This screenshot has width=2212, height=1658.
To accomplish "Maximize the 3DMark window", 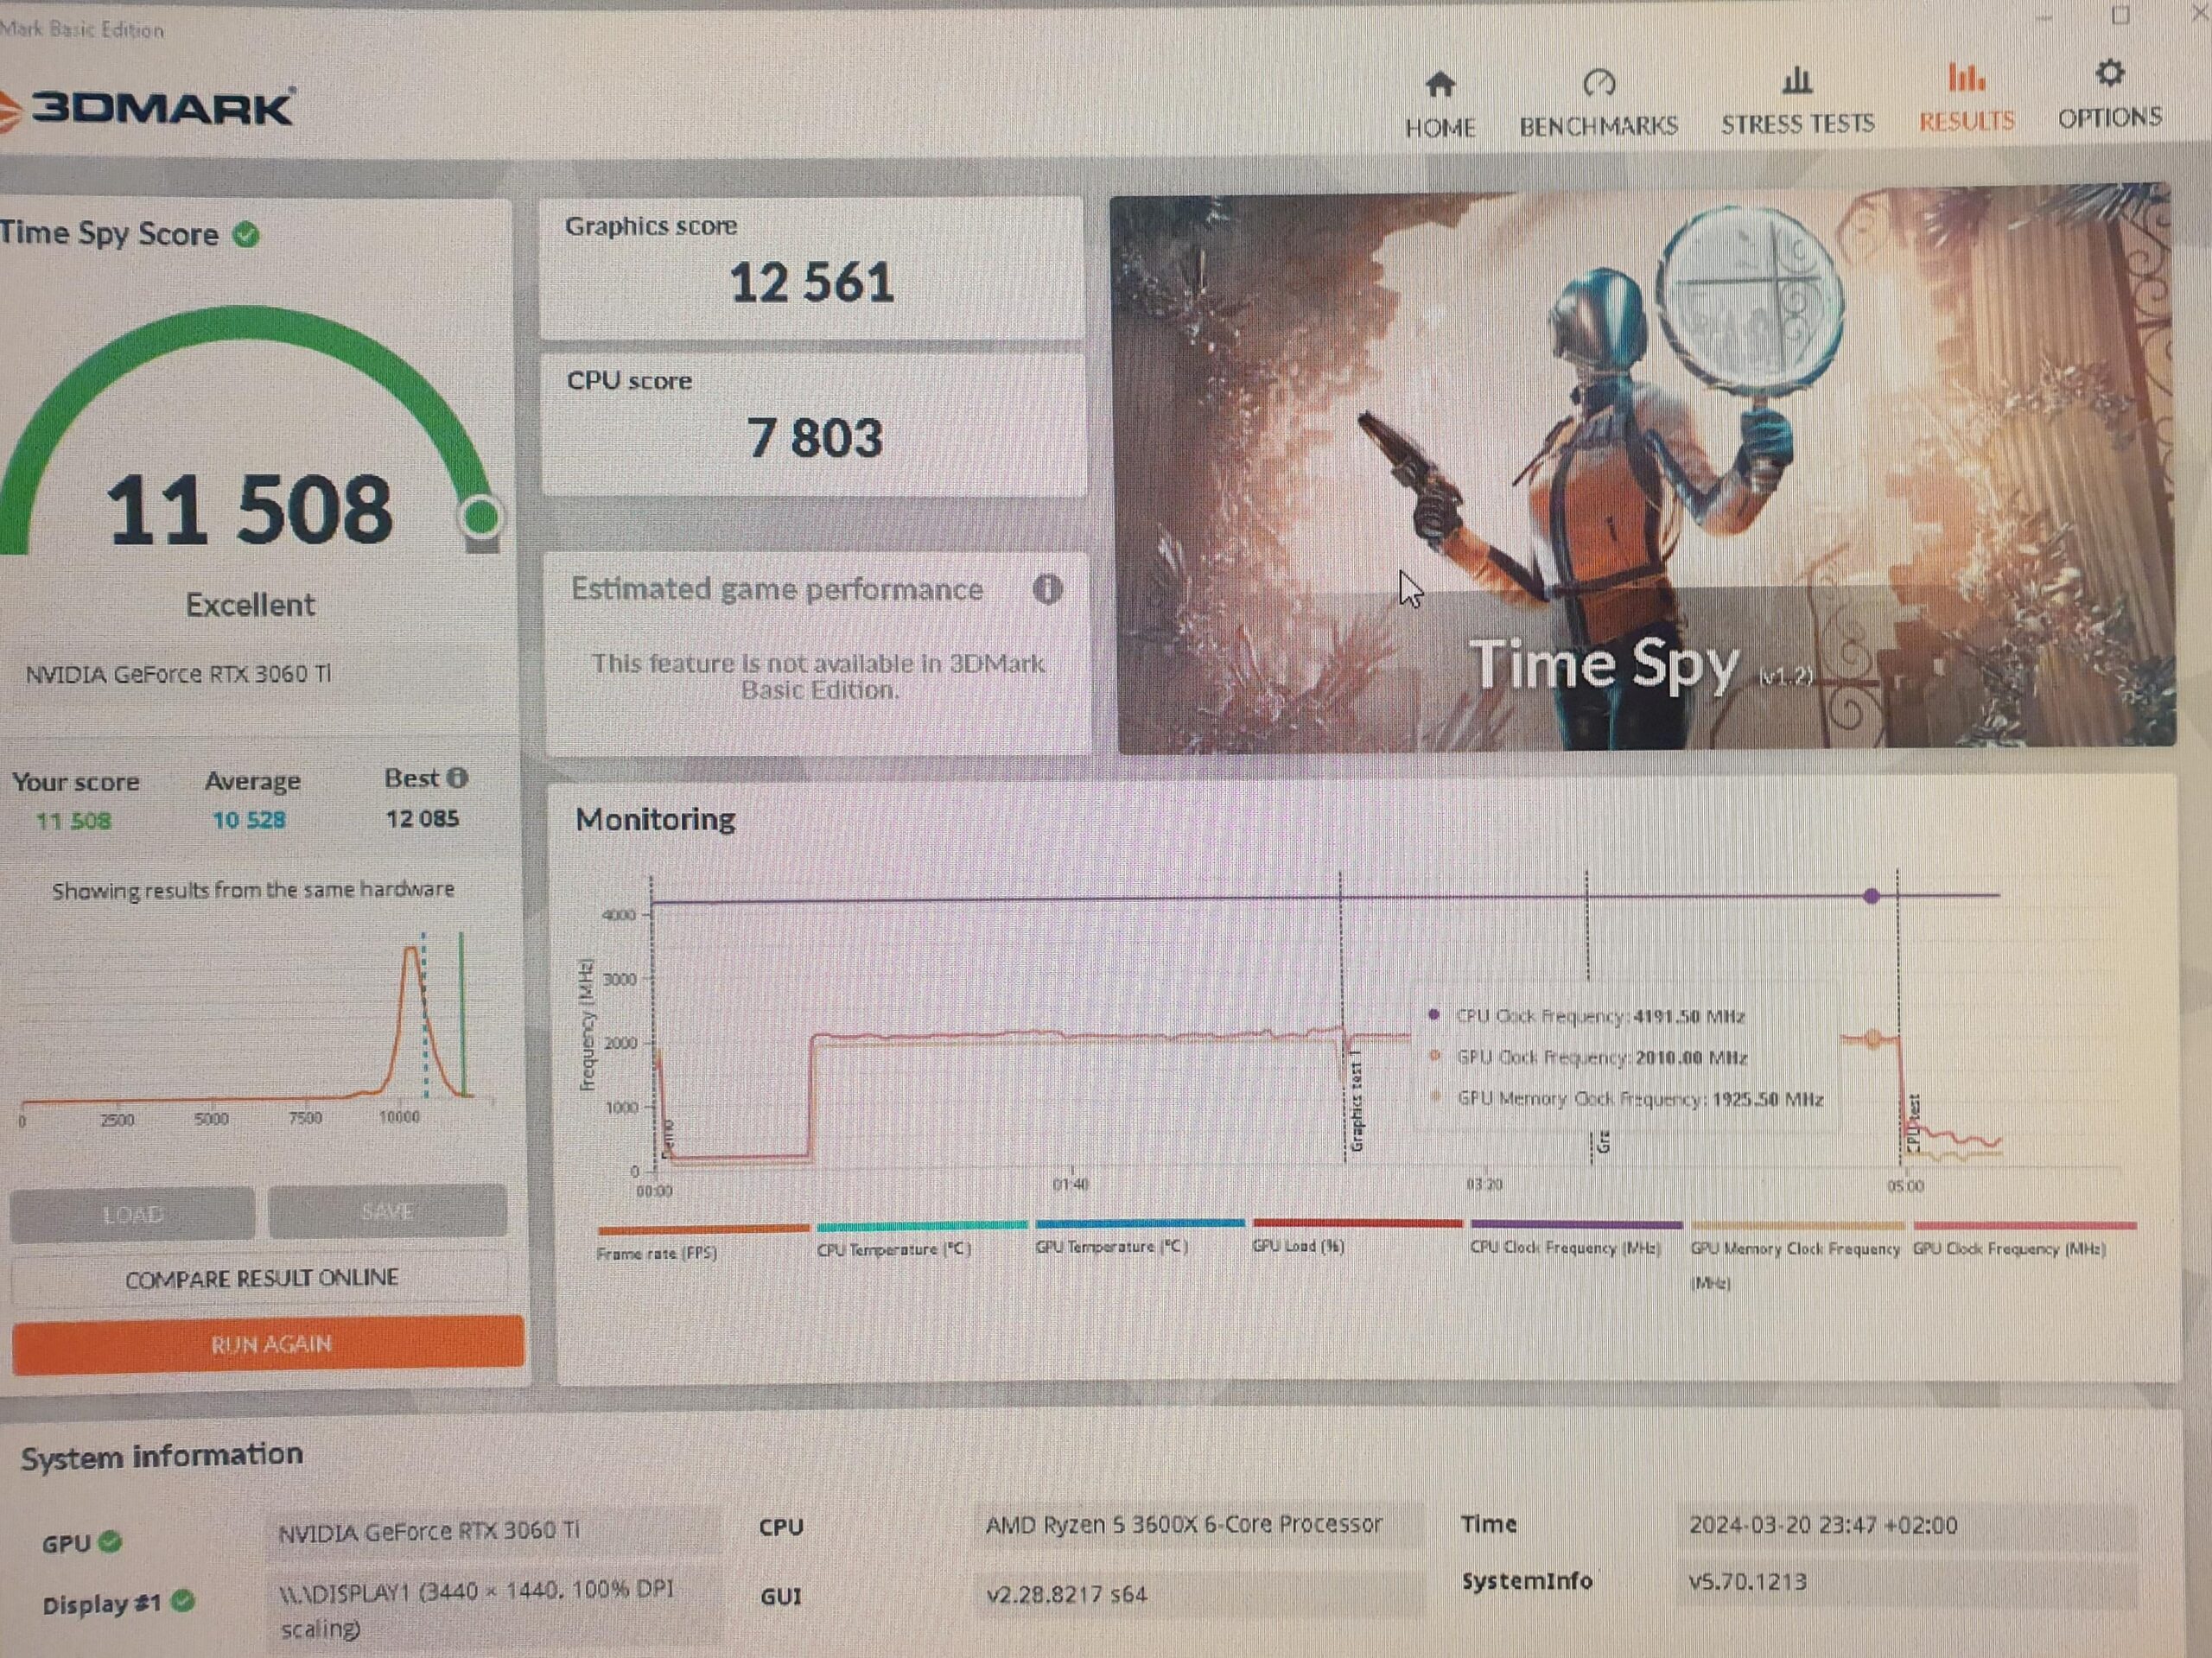I will (x=2120, y=15).
